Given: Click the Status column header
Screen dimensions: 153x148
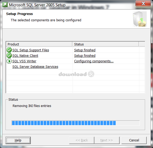Looking at the screenshot, I should click(x=105, y=44).
